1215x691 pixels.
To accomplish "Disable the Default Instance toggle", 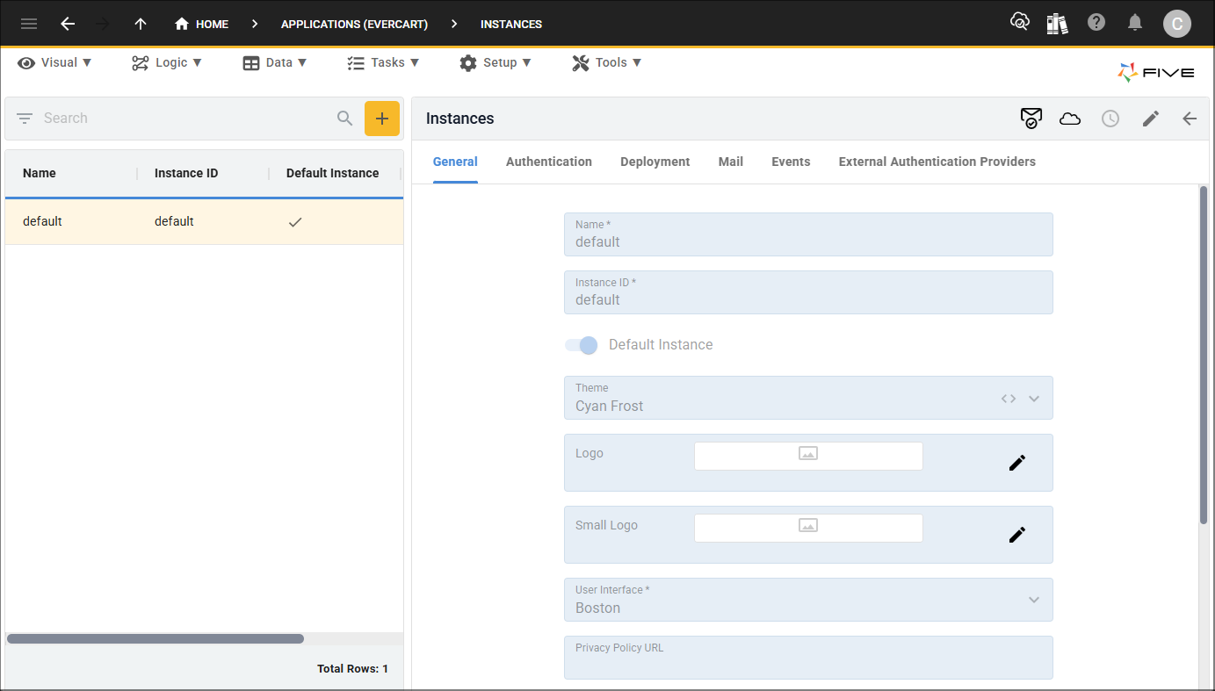I will point(580,345).
